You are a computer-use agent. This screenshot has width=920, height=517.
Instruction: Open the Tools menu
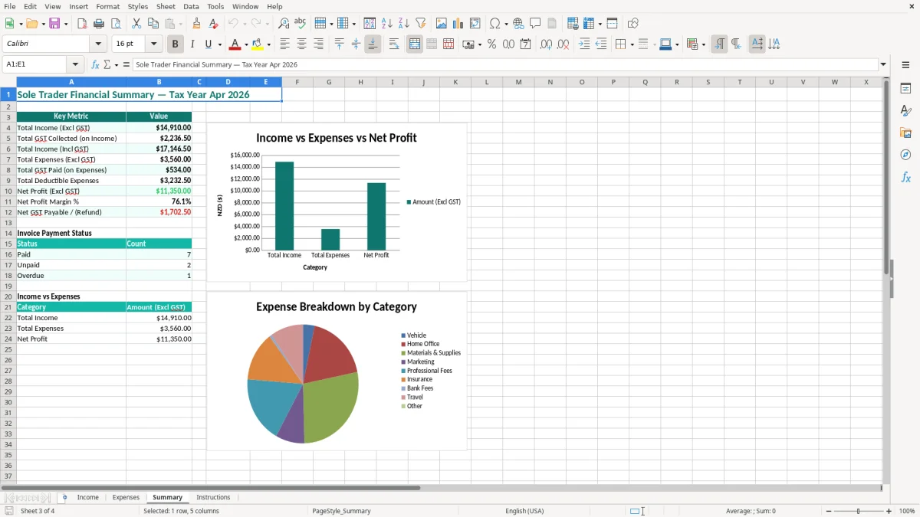point(215,6)
